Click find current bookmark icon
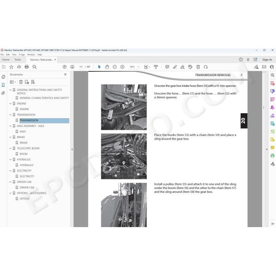The image size is (276, 276). click(33, 82)
